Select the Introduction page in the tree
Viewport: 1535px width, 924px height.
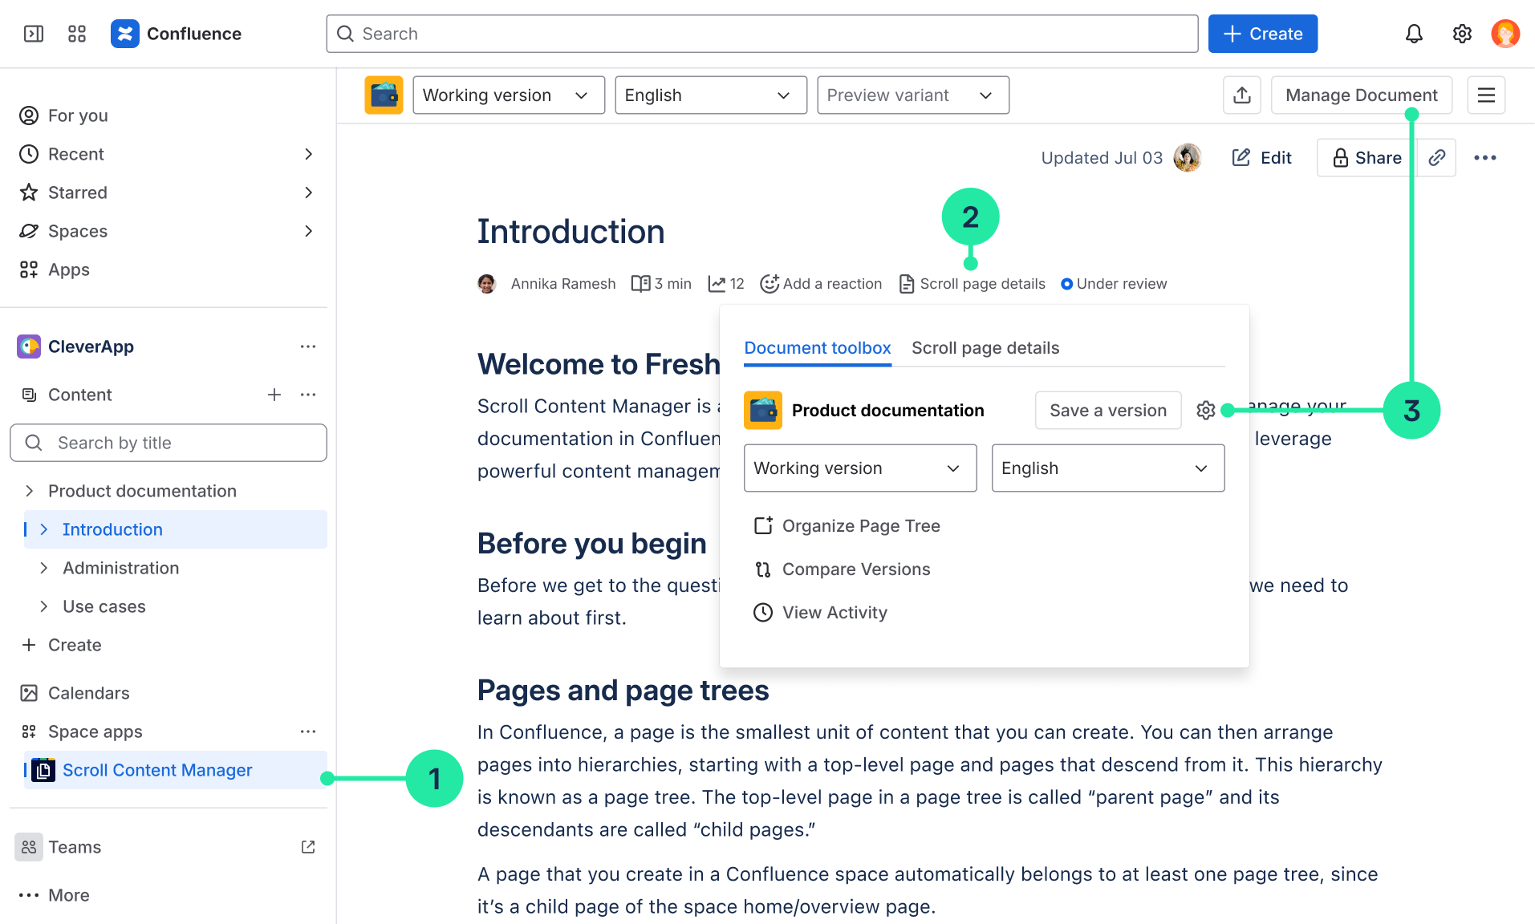point(176,529)
